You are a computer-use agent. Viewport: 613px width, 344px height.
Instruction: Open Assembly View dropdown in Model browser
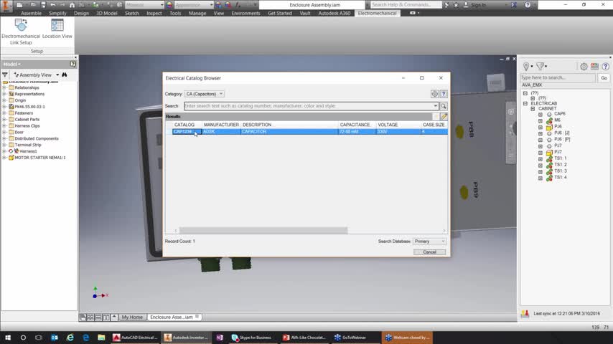[57, 75]
